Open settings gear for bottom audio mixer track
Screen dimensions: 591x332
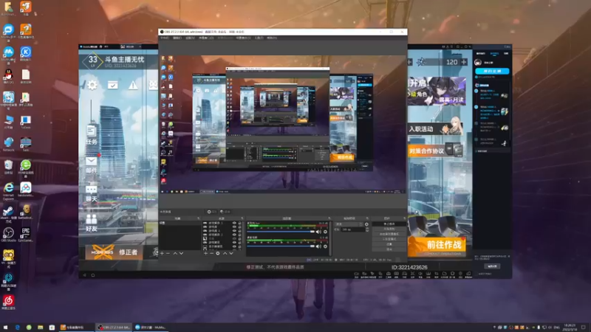325,246
